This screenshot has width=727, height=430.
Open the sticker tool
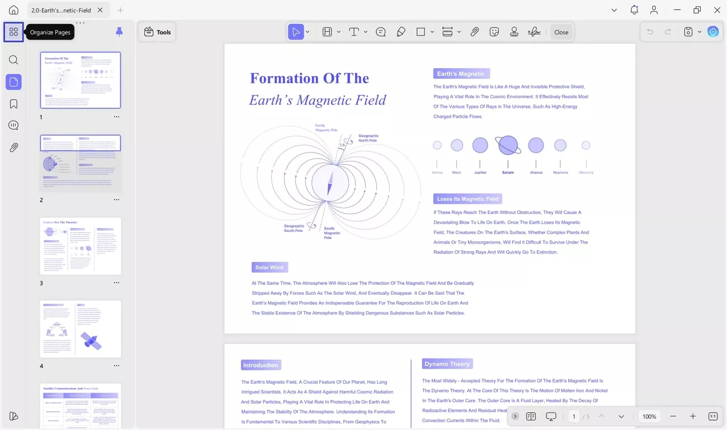pyautogui.click(x=494, y=32)
